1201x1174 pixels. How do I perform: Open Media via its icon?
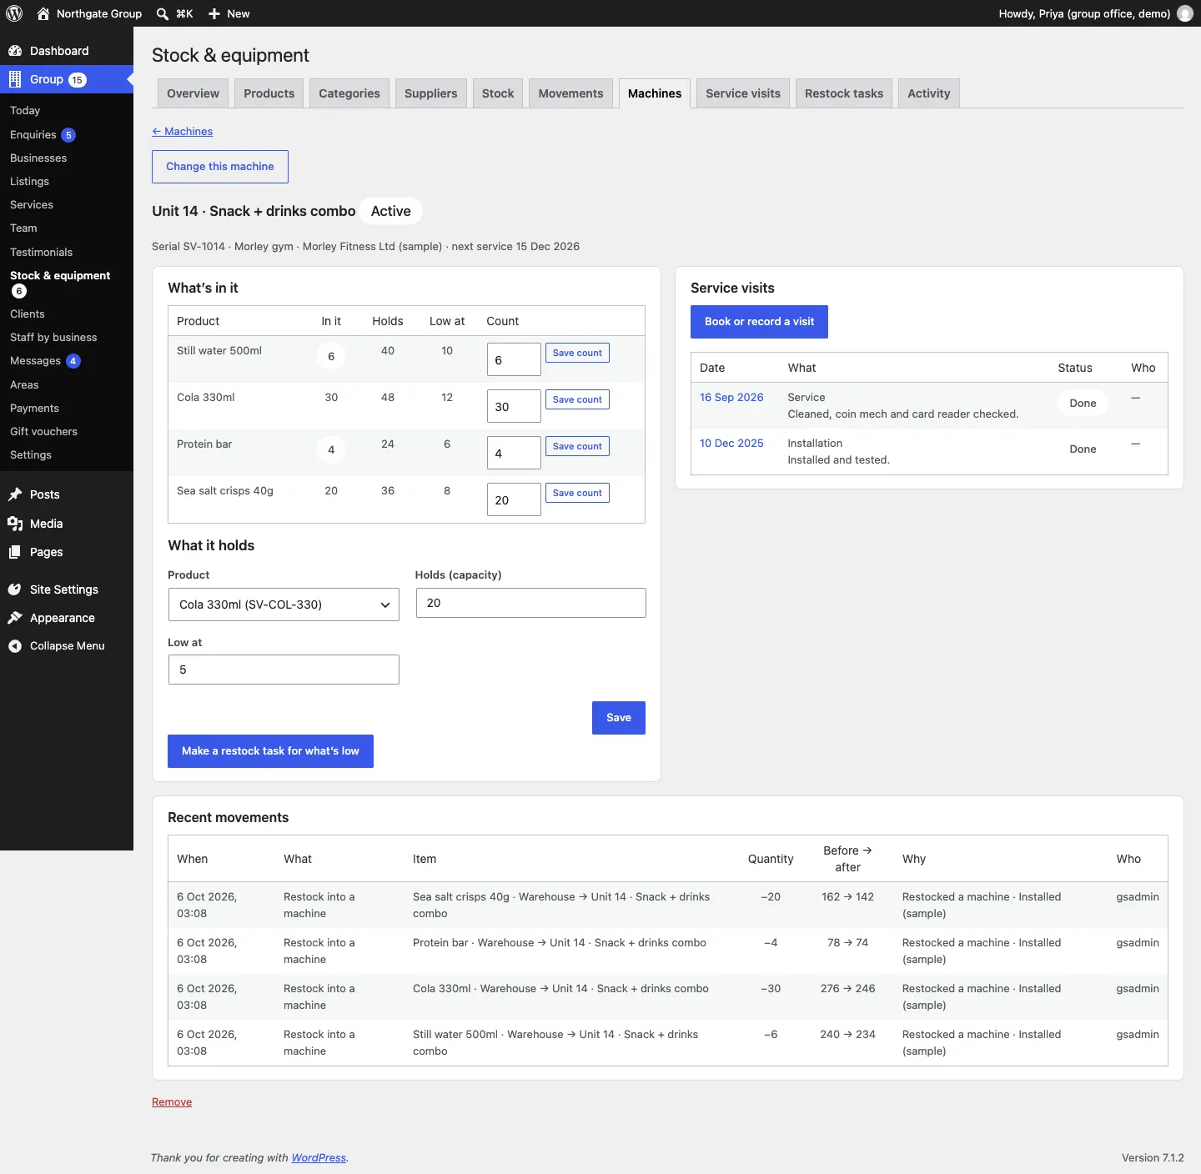tap(15, 524)
